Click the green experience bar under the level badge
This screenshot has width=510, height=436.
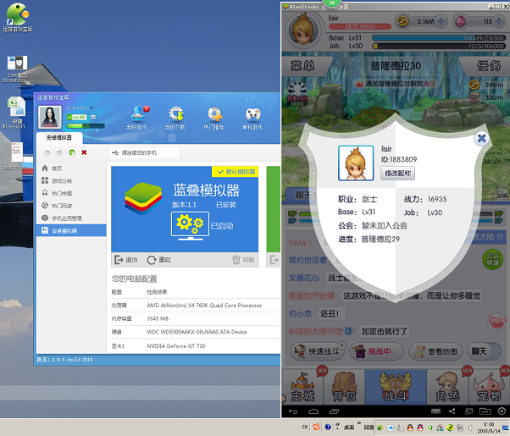click(x=86, y=126)
